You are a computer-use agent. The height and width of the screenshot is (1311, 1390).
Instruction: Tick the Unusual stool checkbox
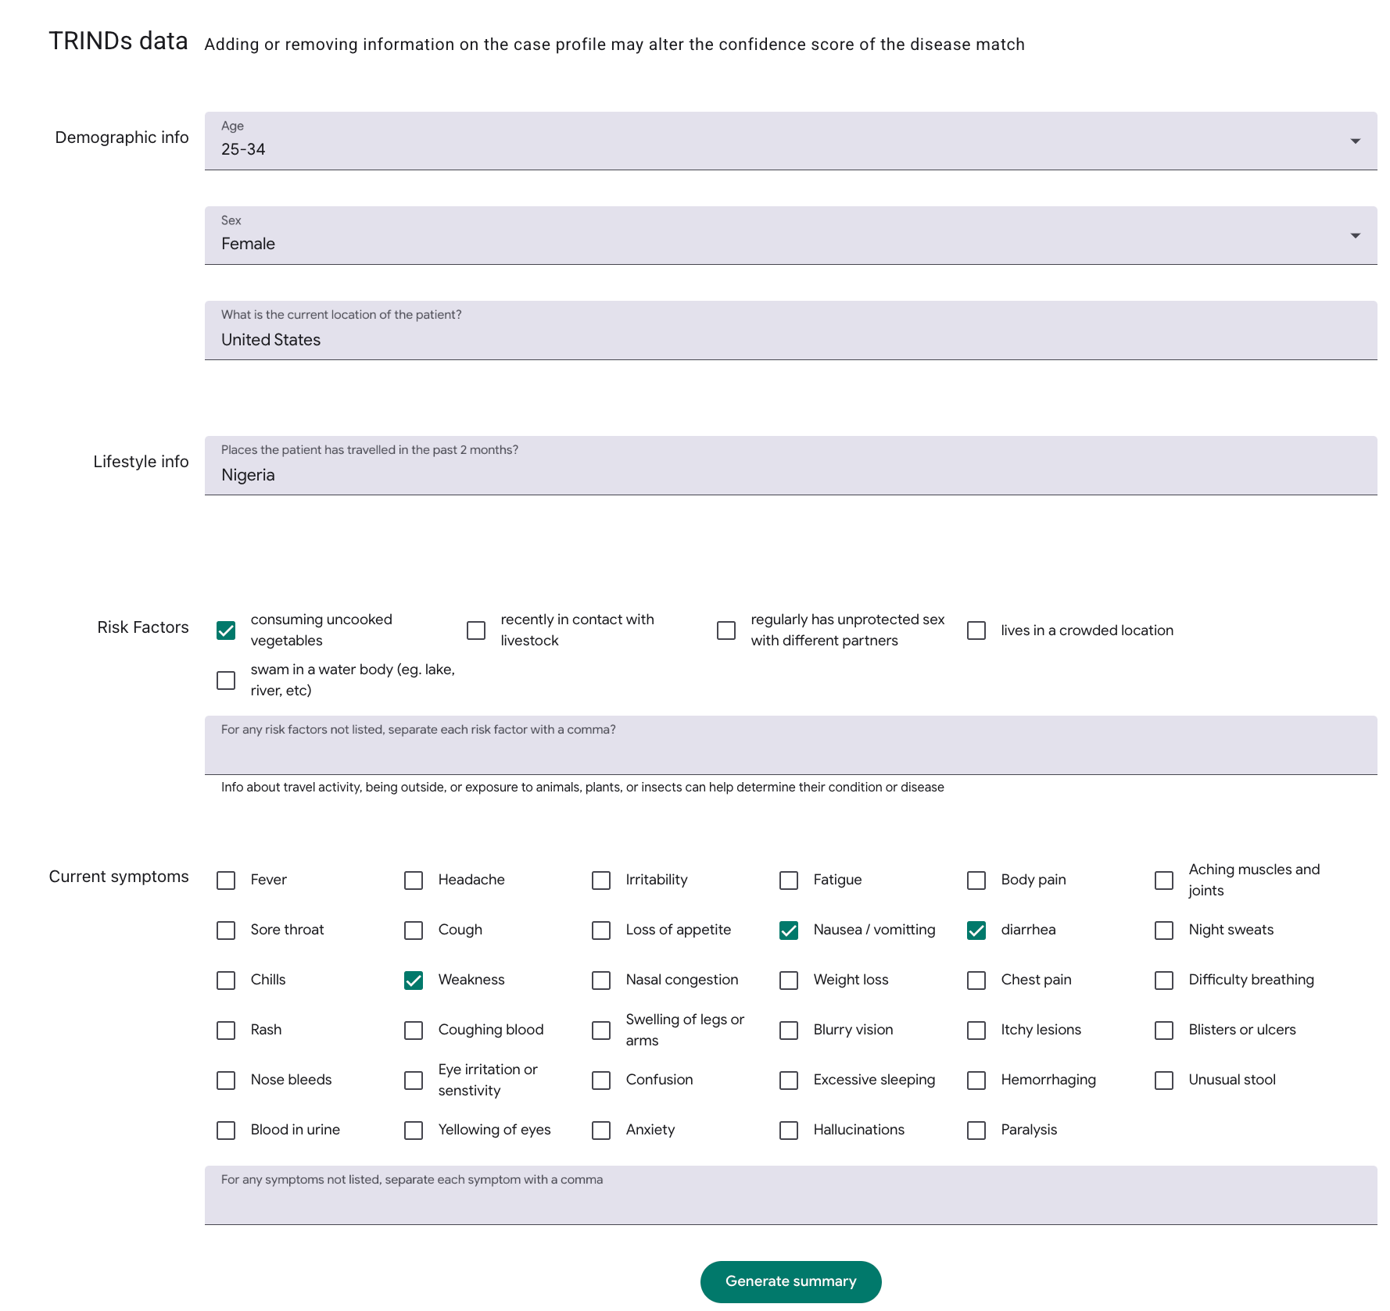1164,1081
